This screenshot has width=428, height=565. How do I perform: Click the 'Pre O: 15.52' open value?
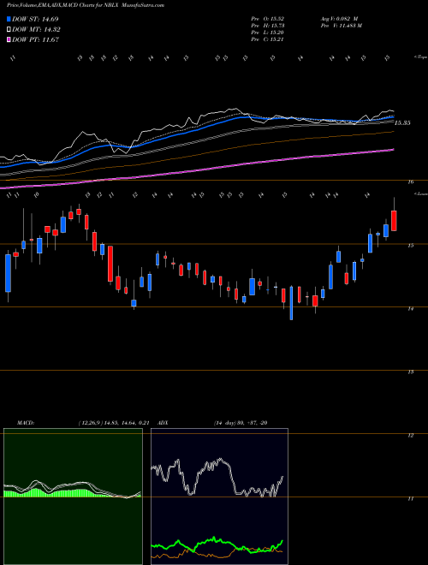[x=268, y=19]
